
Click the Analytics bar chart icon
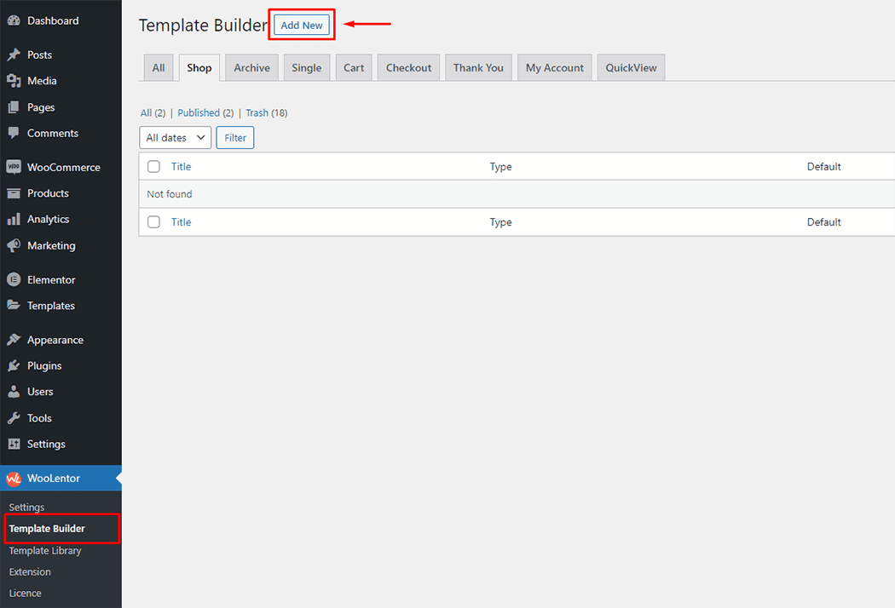14,220
